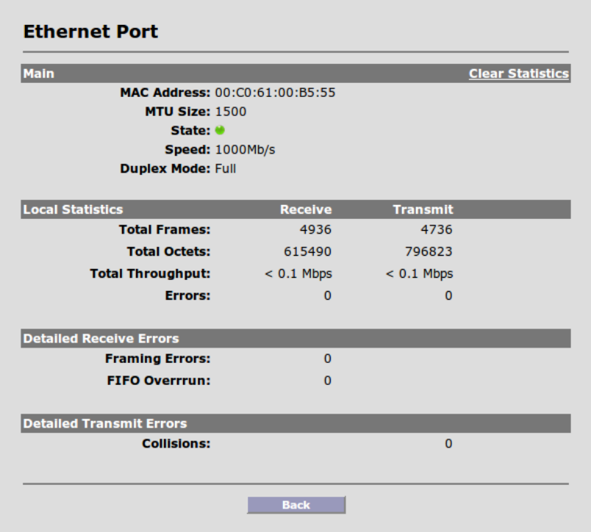Click the Clear Statistics link
Viewport: 591px width, 532px height.
[519, 73]
